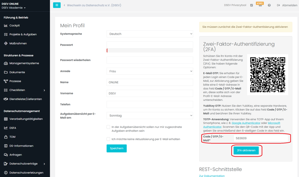299x177 pixels.
Task: Click the Maßnahmen diamond icon
Action: pyautogui.click(x=6, y=44)
